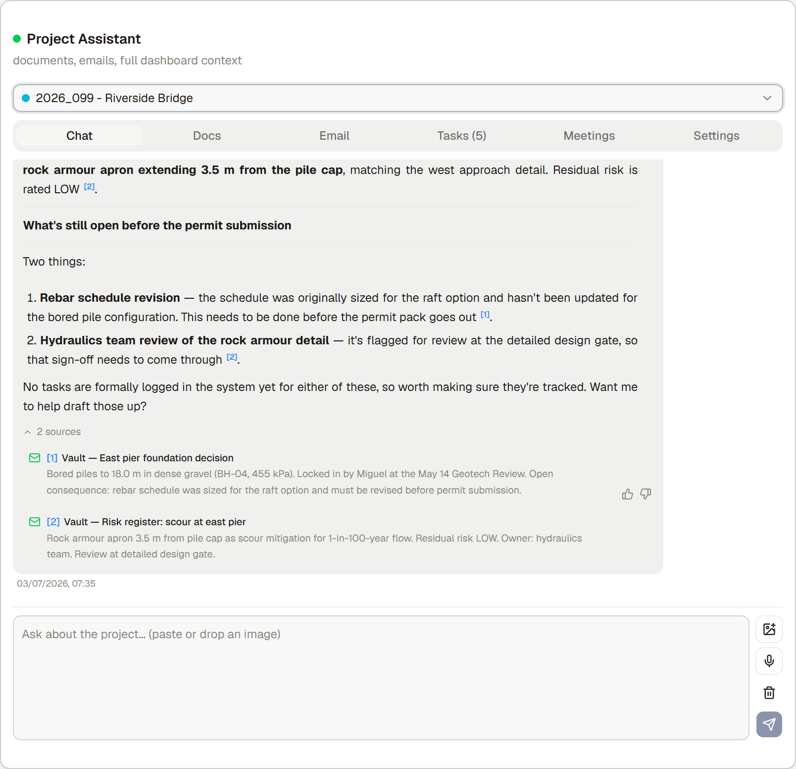Click citation [1] after 'permit pack goes out'
Viewport: 796px width, 769px height.
pos(485,315)
